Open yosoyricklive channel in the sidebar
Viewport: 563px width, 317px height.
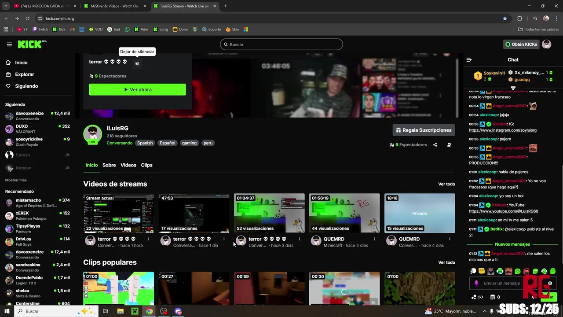tap(37, 142)
